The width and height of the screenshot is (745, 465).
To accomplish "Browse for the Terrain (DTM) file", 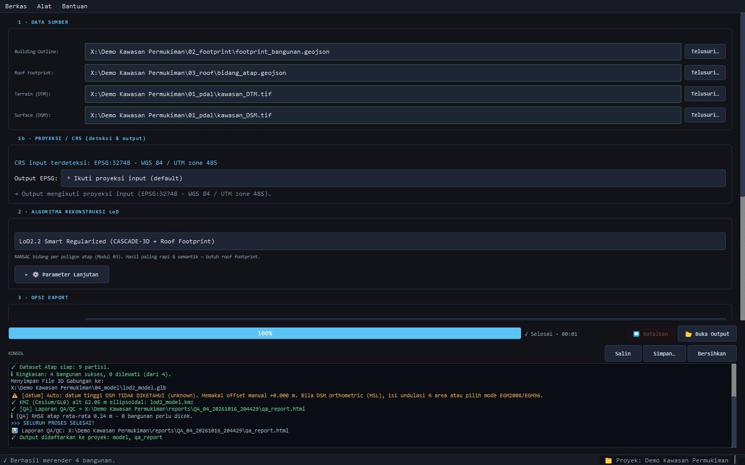I will (x=705, y=94).
